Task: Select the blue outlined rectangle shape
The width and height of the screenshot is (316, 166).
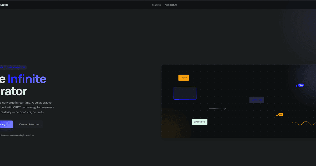Action: pyautogui.click(x=185, y=93)
